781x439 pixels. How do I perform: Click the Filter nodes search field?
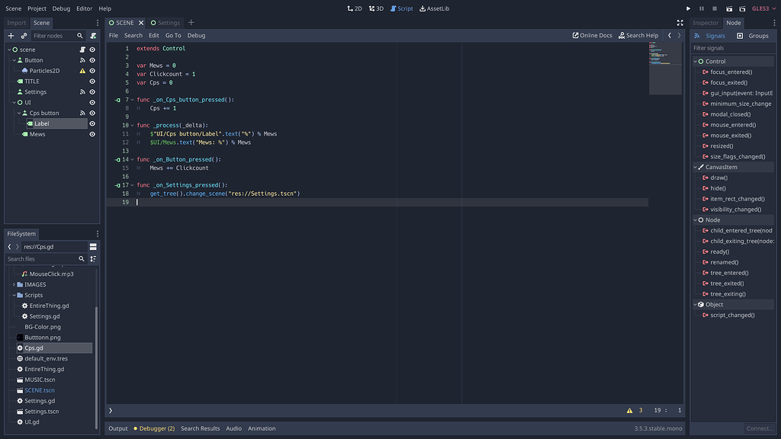click(47, 35)
